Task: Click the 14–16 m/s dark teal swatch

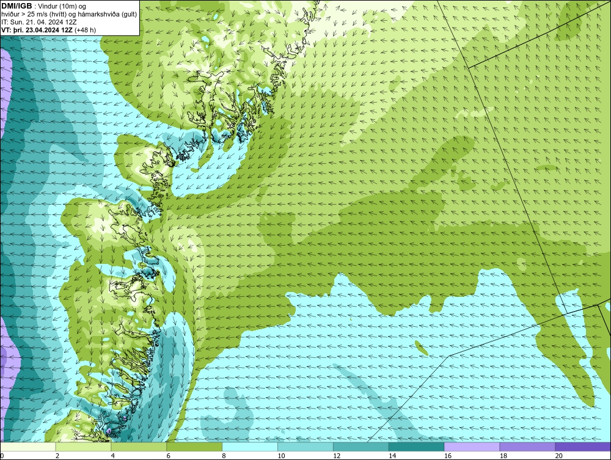Action: tap(417, 447)
